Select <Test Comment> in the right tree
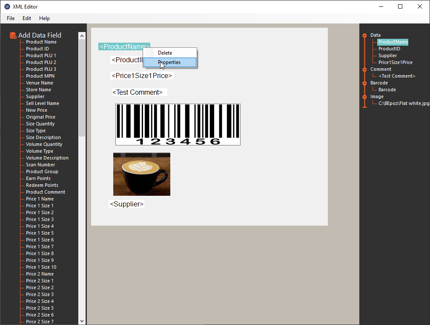This screenshot has width=430, height=325. click(397, 76)
